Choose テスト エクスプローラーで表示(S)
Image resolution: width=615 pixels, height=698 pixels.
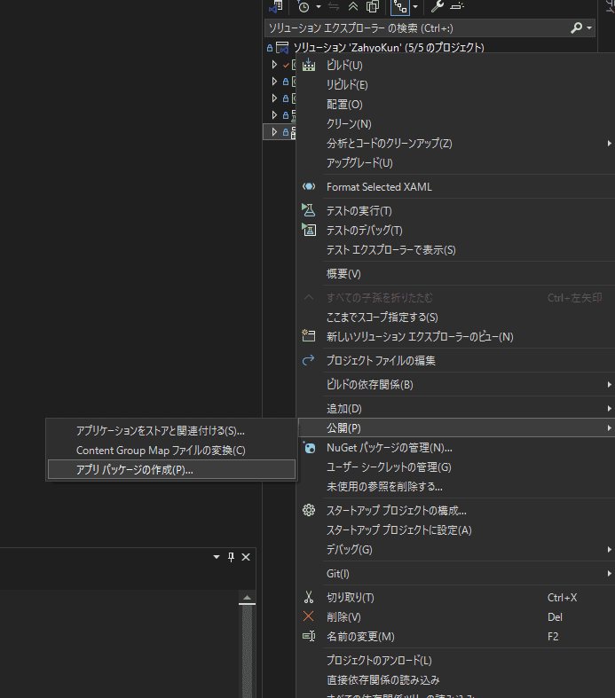click(x=456, y=250)
